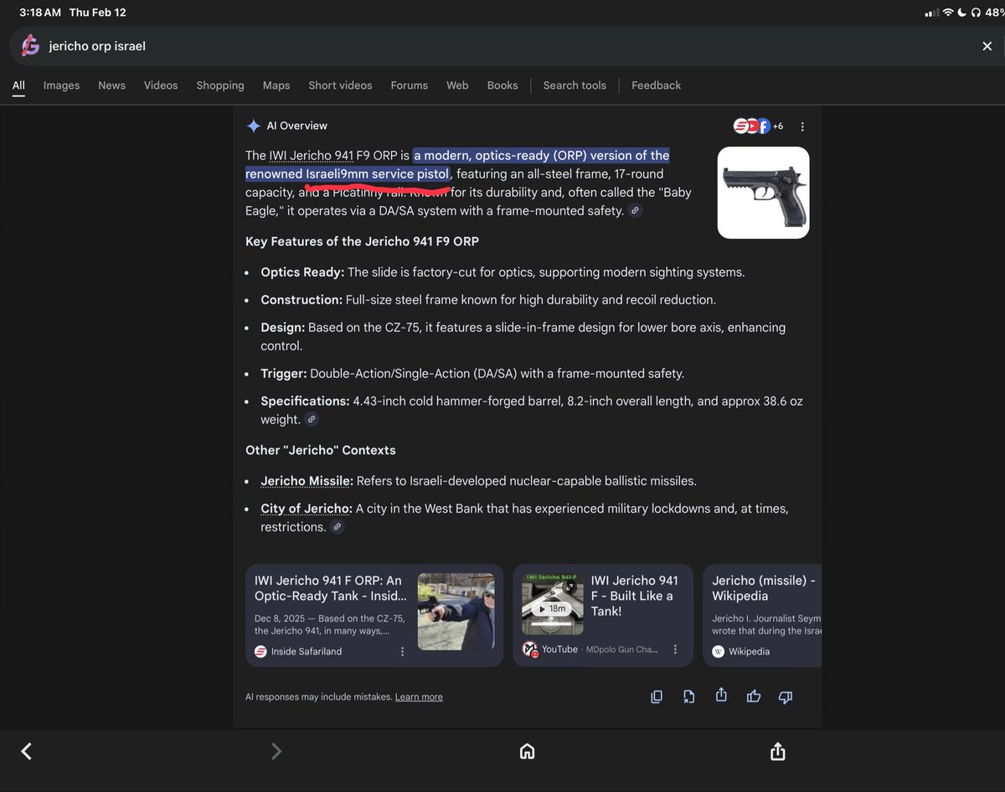Screen dimensions: 1005x792
Task: Tap the battery indicator in status bar
Action: 995,13
